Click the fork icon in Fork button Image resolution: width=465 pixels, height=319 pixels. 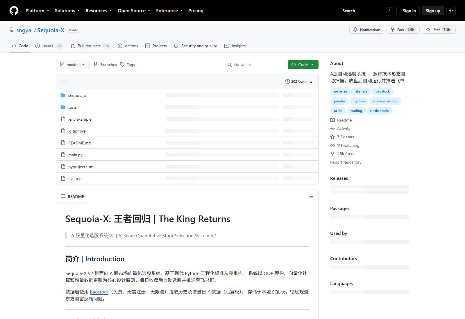393,30
